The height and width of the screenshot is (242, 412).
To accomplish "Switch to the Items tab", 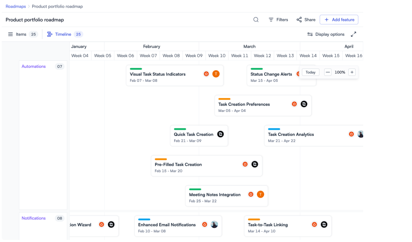I will point(23,34).
